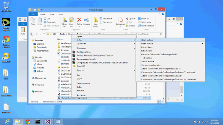223x125 pixels.
Task: Click Select all in ribbon
Action: [143, 19]
